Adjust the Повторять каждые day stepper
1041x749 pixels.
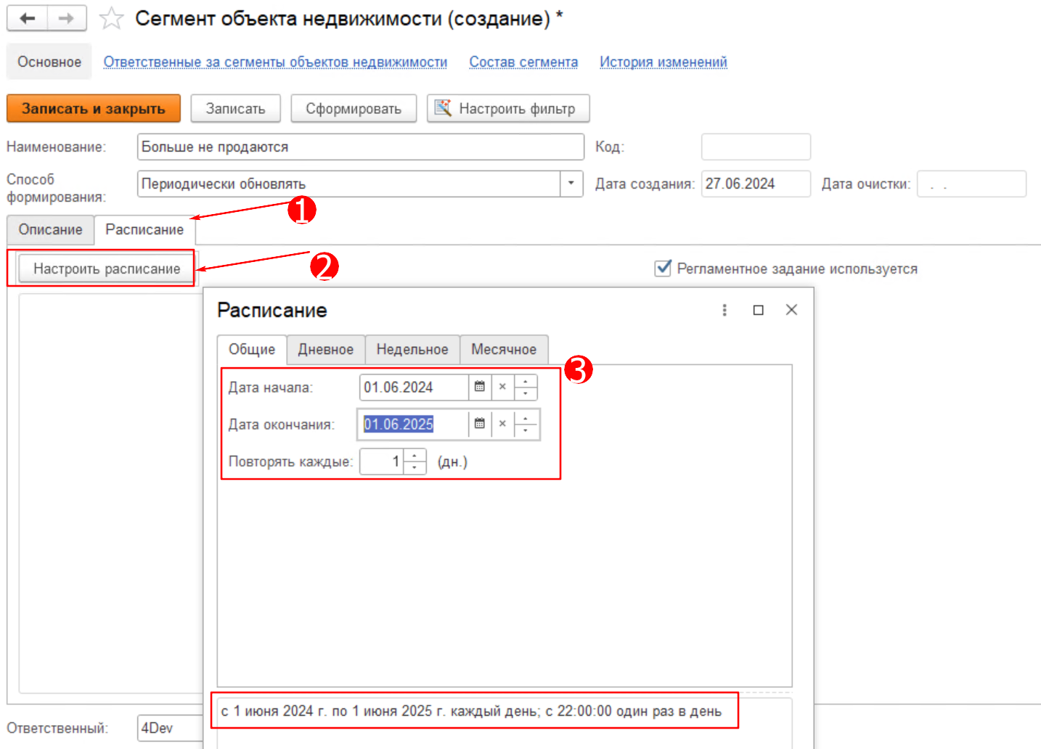point(415,462)
